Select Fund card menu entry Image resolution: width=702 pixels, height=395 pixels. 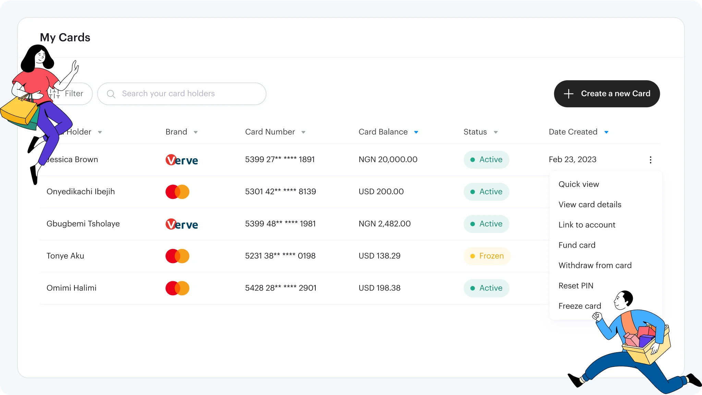pyautogui.click(x=577, y=245)
